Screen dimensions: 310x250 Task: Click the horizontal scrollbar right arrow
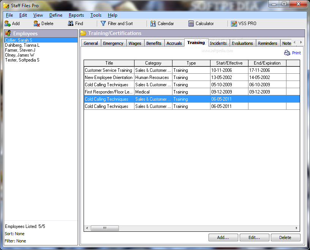pos(297,228)
